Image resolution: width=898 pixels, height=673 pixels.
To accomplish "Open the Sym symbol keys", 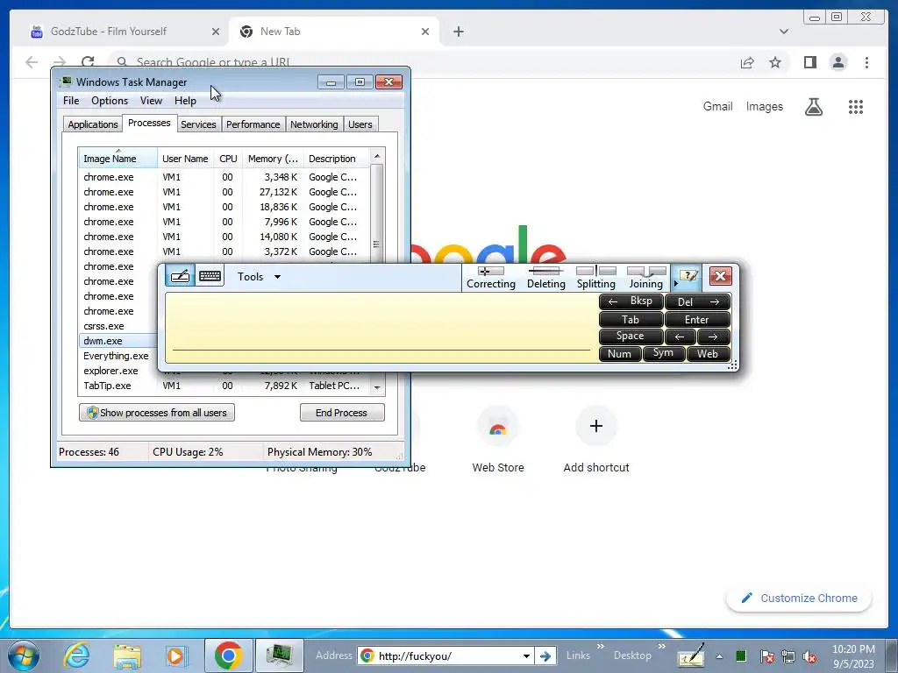I will [x=663, y=354].
